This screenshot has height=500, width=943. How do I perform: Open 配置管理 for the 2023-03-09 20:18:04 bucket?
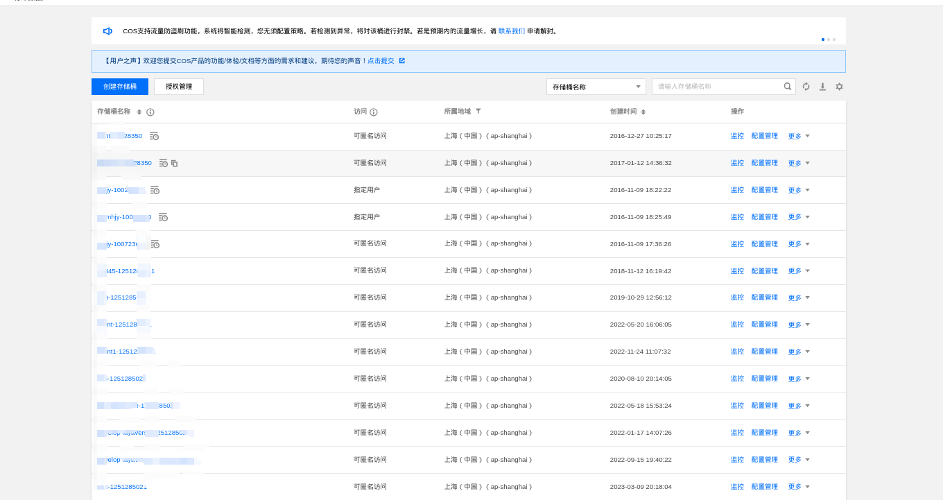[x=765, y=487]
